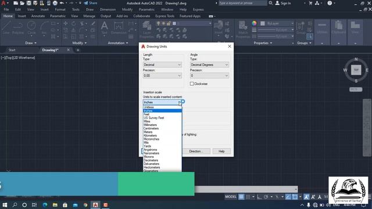Select the Dimension tool

pyautogui.click(x=119, y=28)
